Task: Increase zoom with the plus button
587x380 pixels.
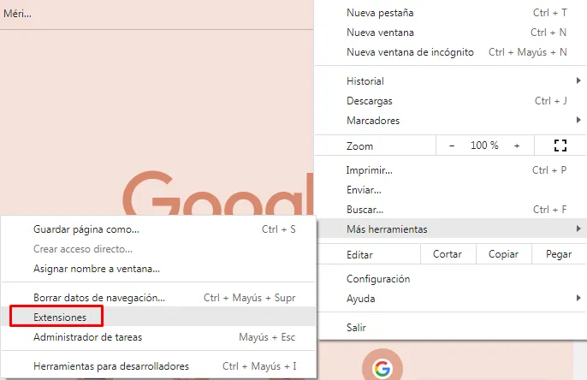Action: [x=517, y=145]
